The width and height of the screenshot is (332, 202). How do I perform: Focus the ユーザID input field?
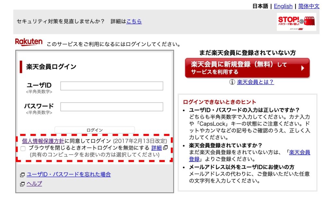click(112, 86)
